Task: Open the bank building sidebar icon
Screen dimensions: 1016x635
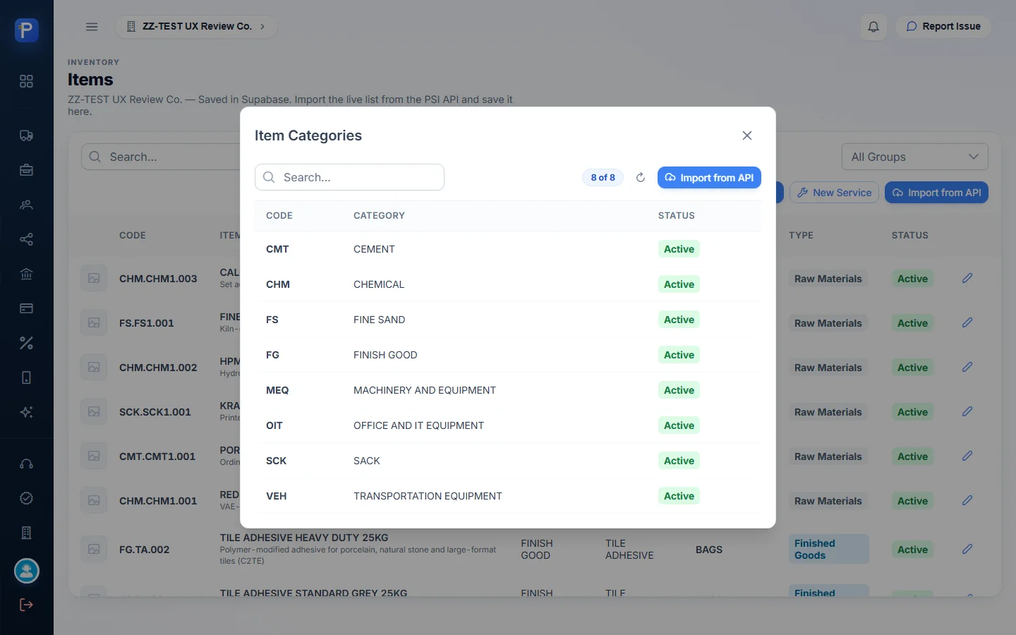Action: 26,274
